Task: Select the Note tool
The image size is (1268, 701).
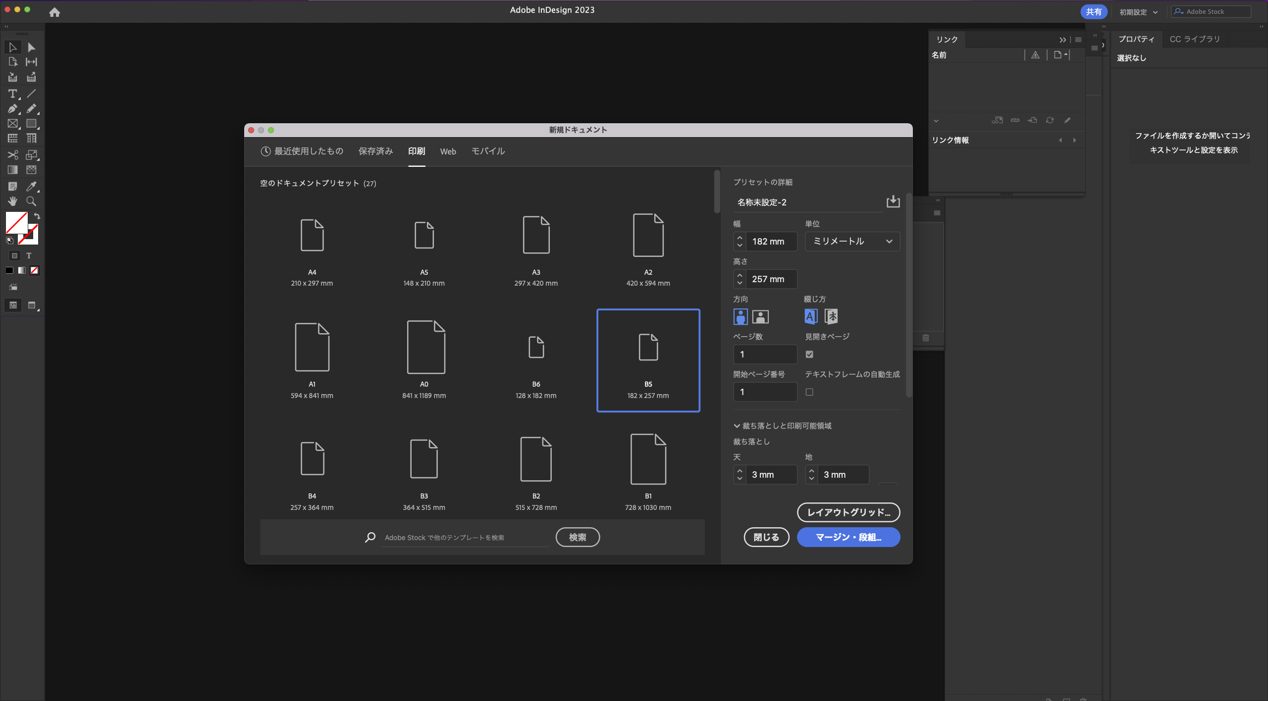Action: tap(13, 187)
